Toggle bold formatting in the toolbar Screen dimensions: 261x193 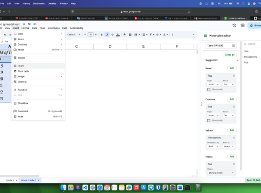coord(102,35)
